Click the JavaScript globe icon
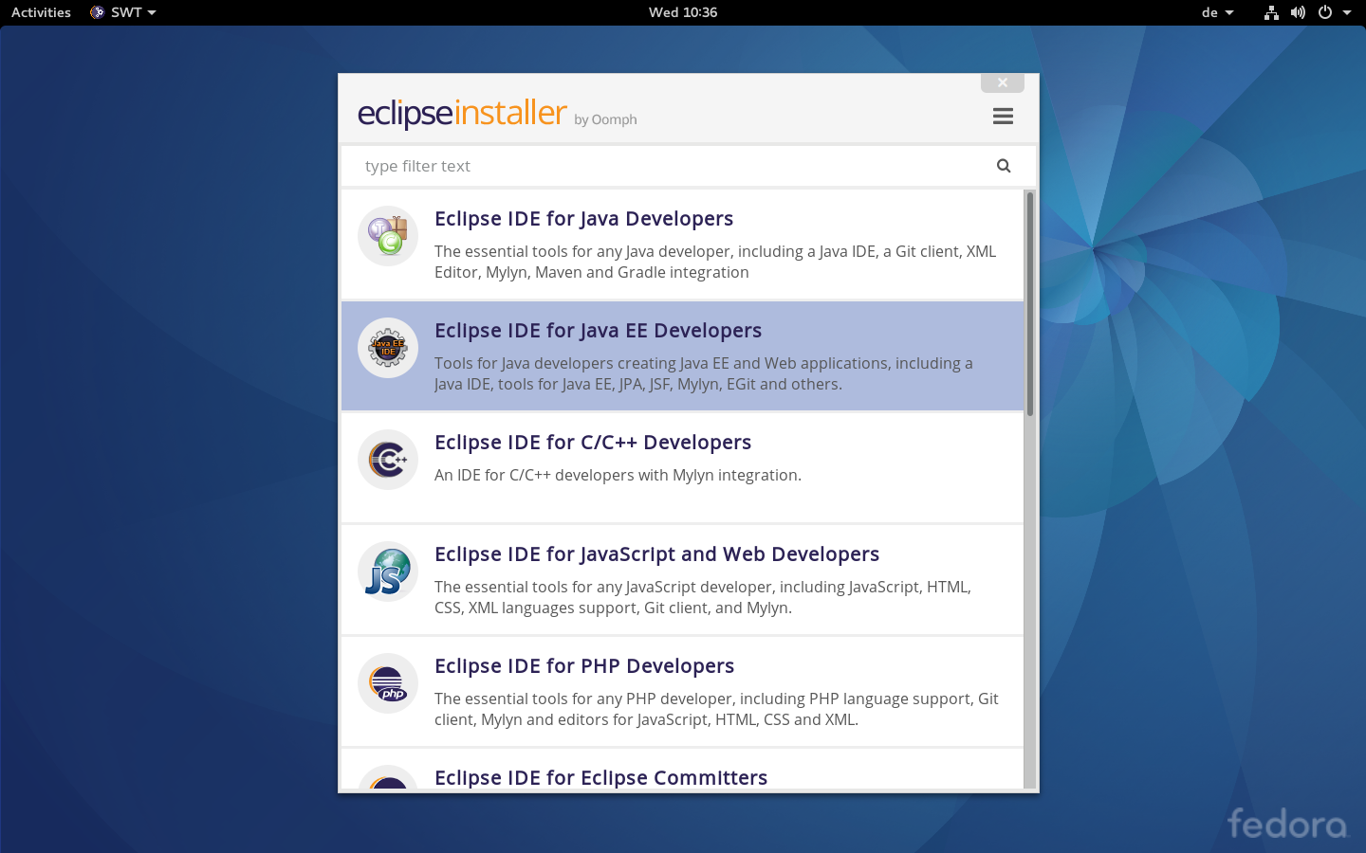Screen dimensions: 1366x853 pyautogui.click(x=387, y=572)
